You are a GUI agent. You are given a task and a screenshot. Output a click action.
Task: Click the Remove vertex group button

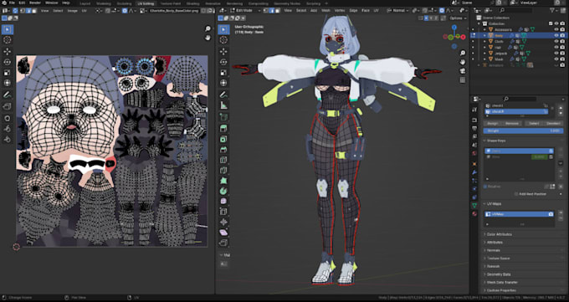(x=511, y=124)
